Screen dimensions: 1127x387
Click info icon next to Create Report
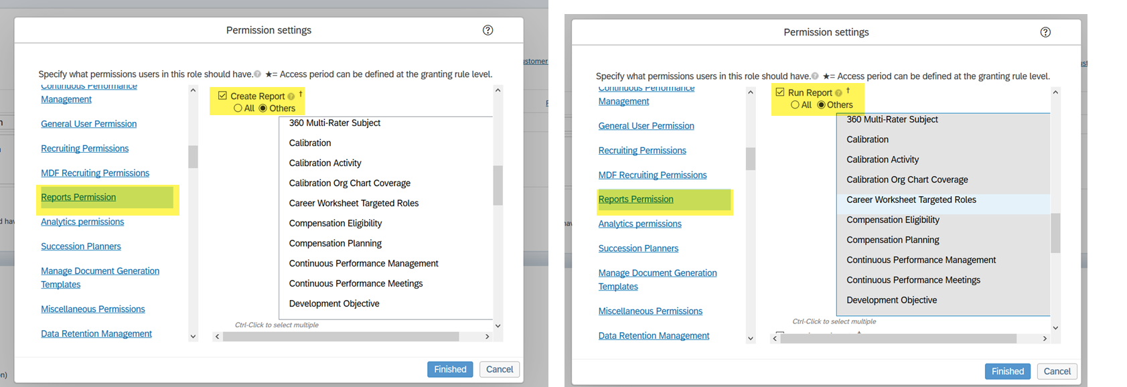[291, 96]
